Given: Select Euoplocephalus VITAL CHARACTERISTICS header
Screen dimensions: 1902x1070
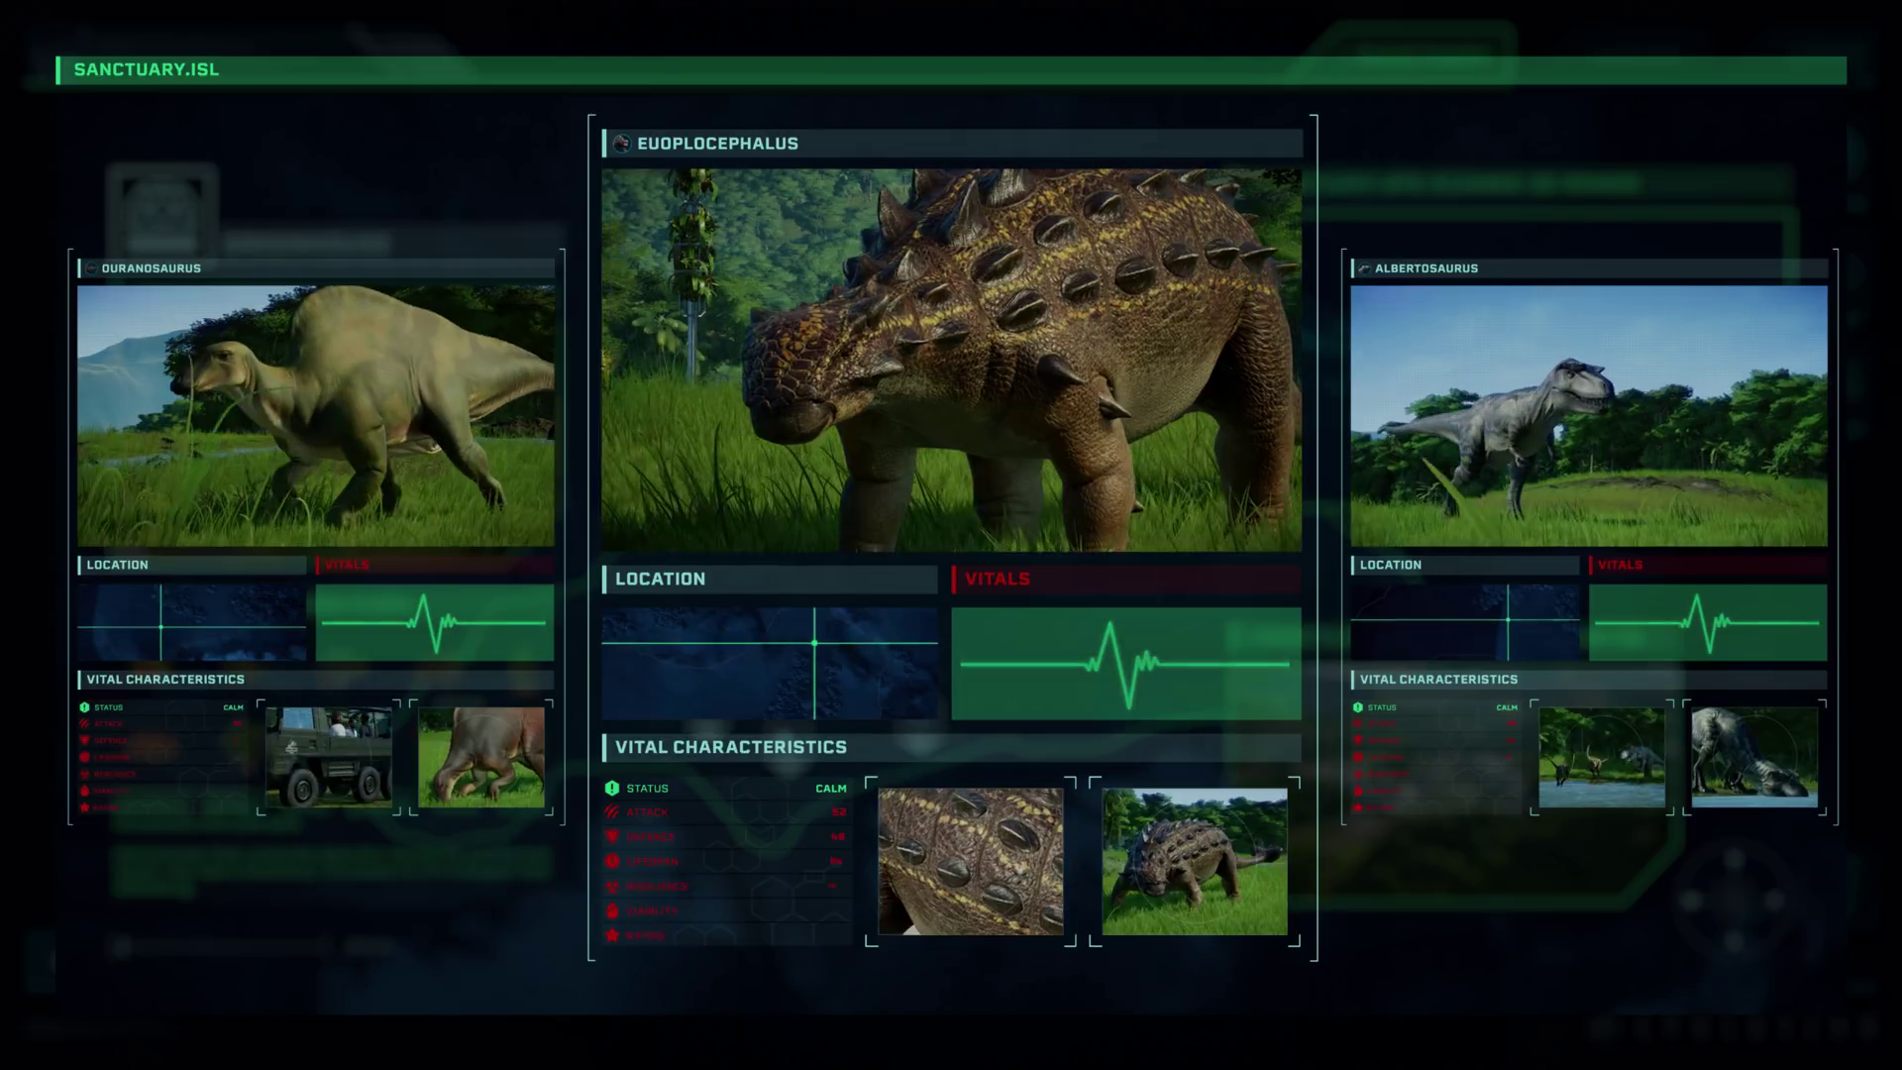Looking at the screenshot, I should click(952, 748).
